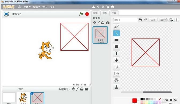Pick the black palette color
The image size is (180, 104).
142,99
